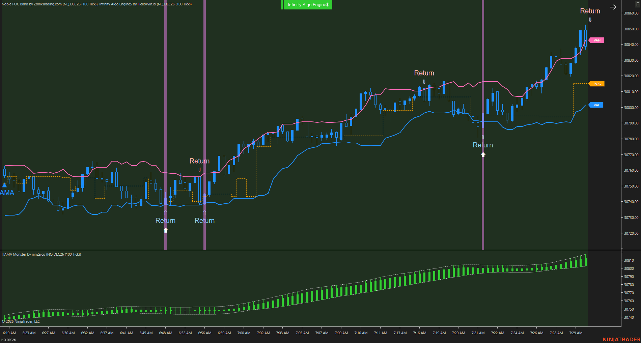This screenshot has width=641, height=343.
Task: Click the 6:19 AM time axis label
Action: [9, 333]
